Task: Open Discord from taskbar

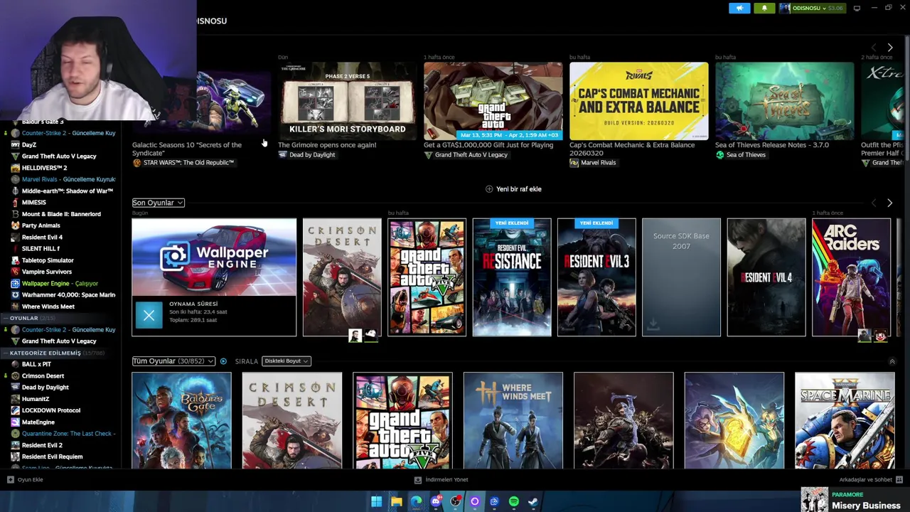Action: [x=436, y=501]
